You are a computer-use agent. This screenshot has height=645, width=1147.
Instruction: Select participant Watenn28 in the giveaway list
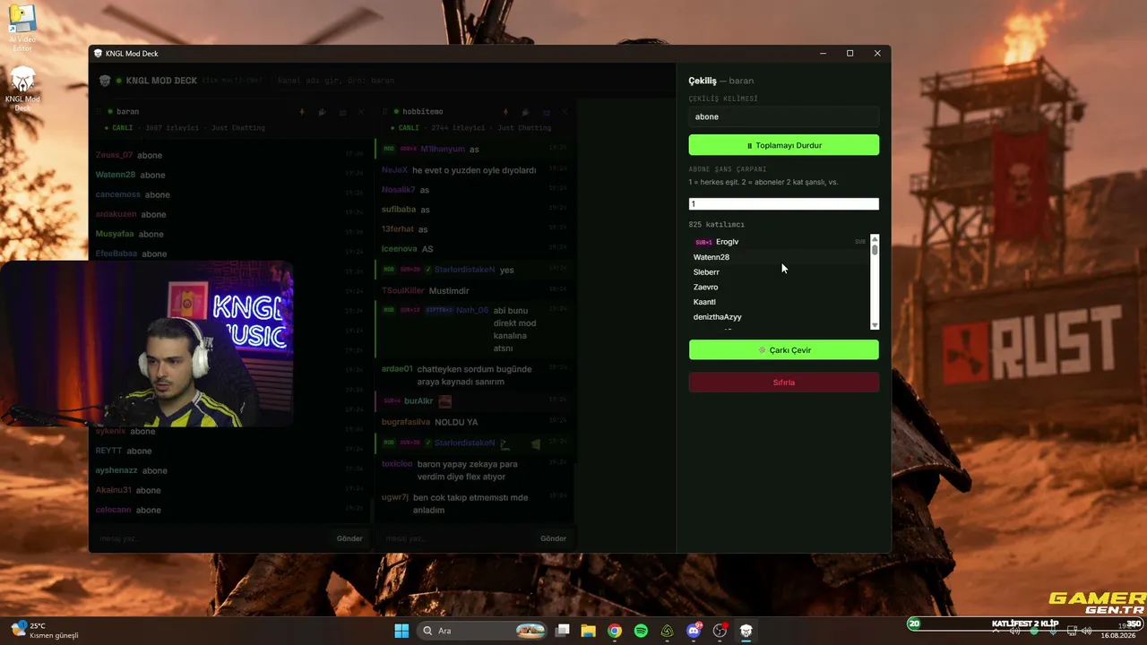779,257
